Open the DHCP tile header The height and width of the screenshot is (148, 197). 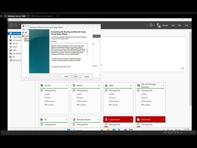point(86,85)
